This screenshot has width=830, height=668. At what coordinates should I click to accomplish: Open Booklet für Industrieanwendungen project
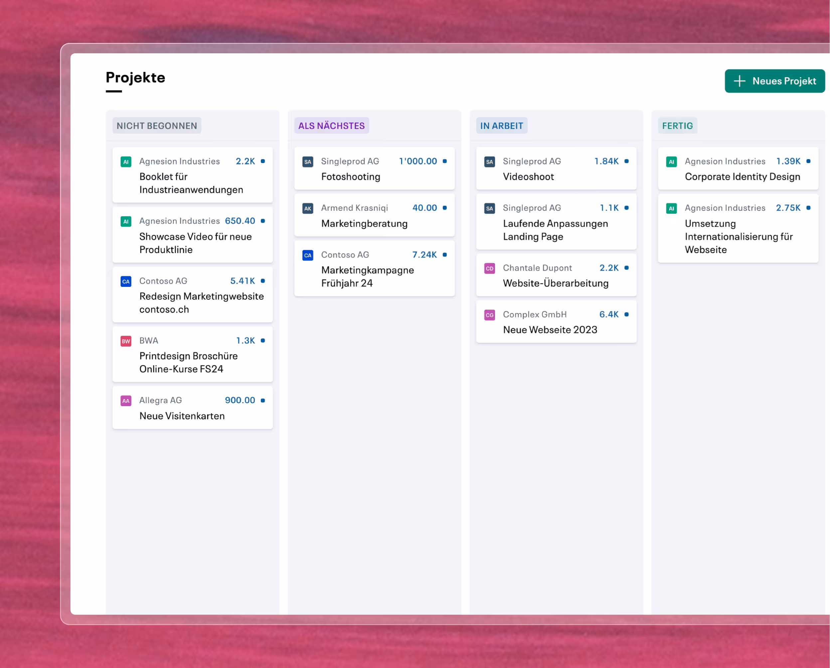[x=191, y=183]
